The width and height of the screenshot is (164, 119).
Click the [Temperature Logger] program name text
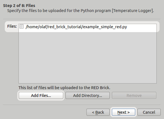point(132,11)
